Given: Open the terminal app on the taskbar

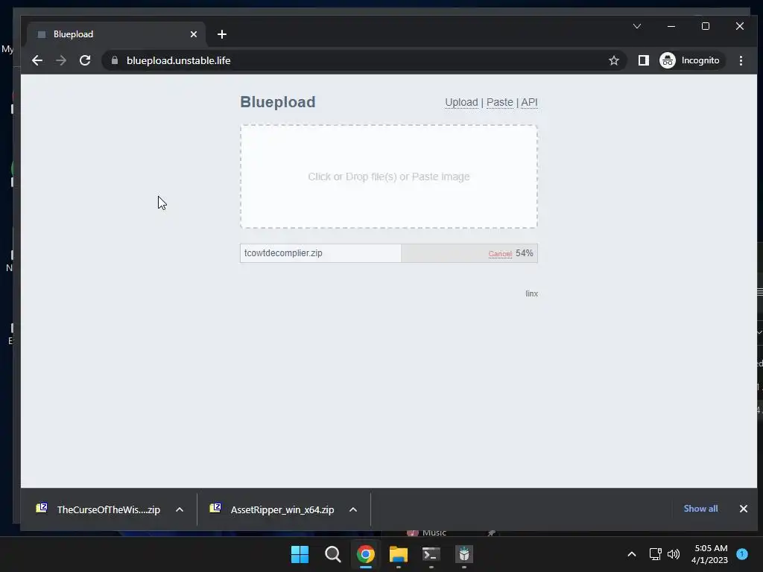Looking at the screenshot, I should tap(431, 554).
